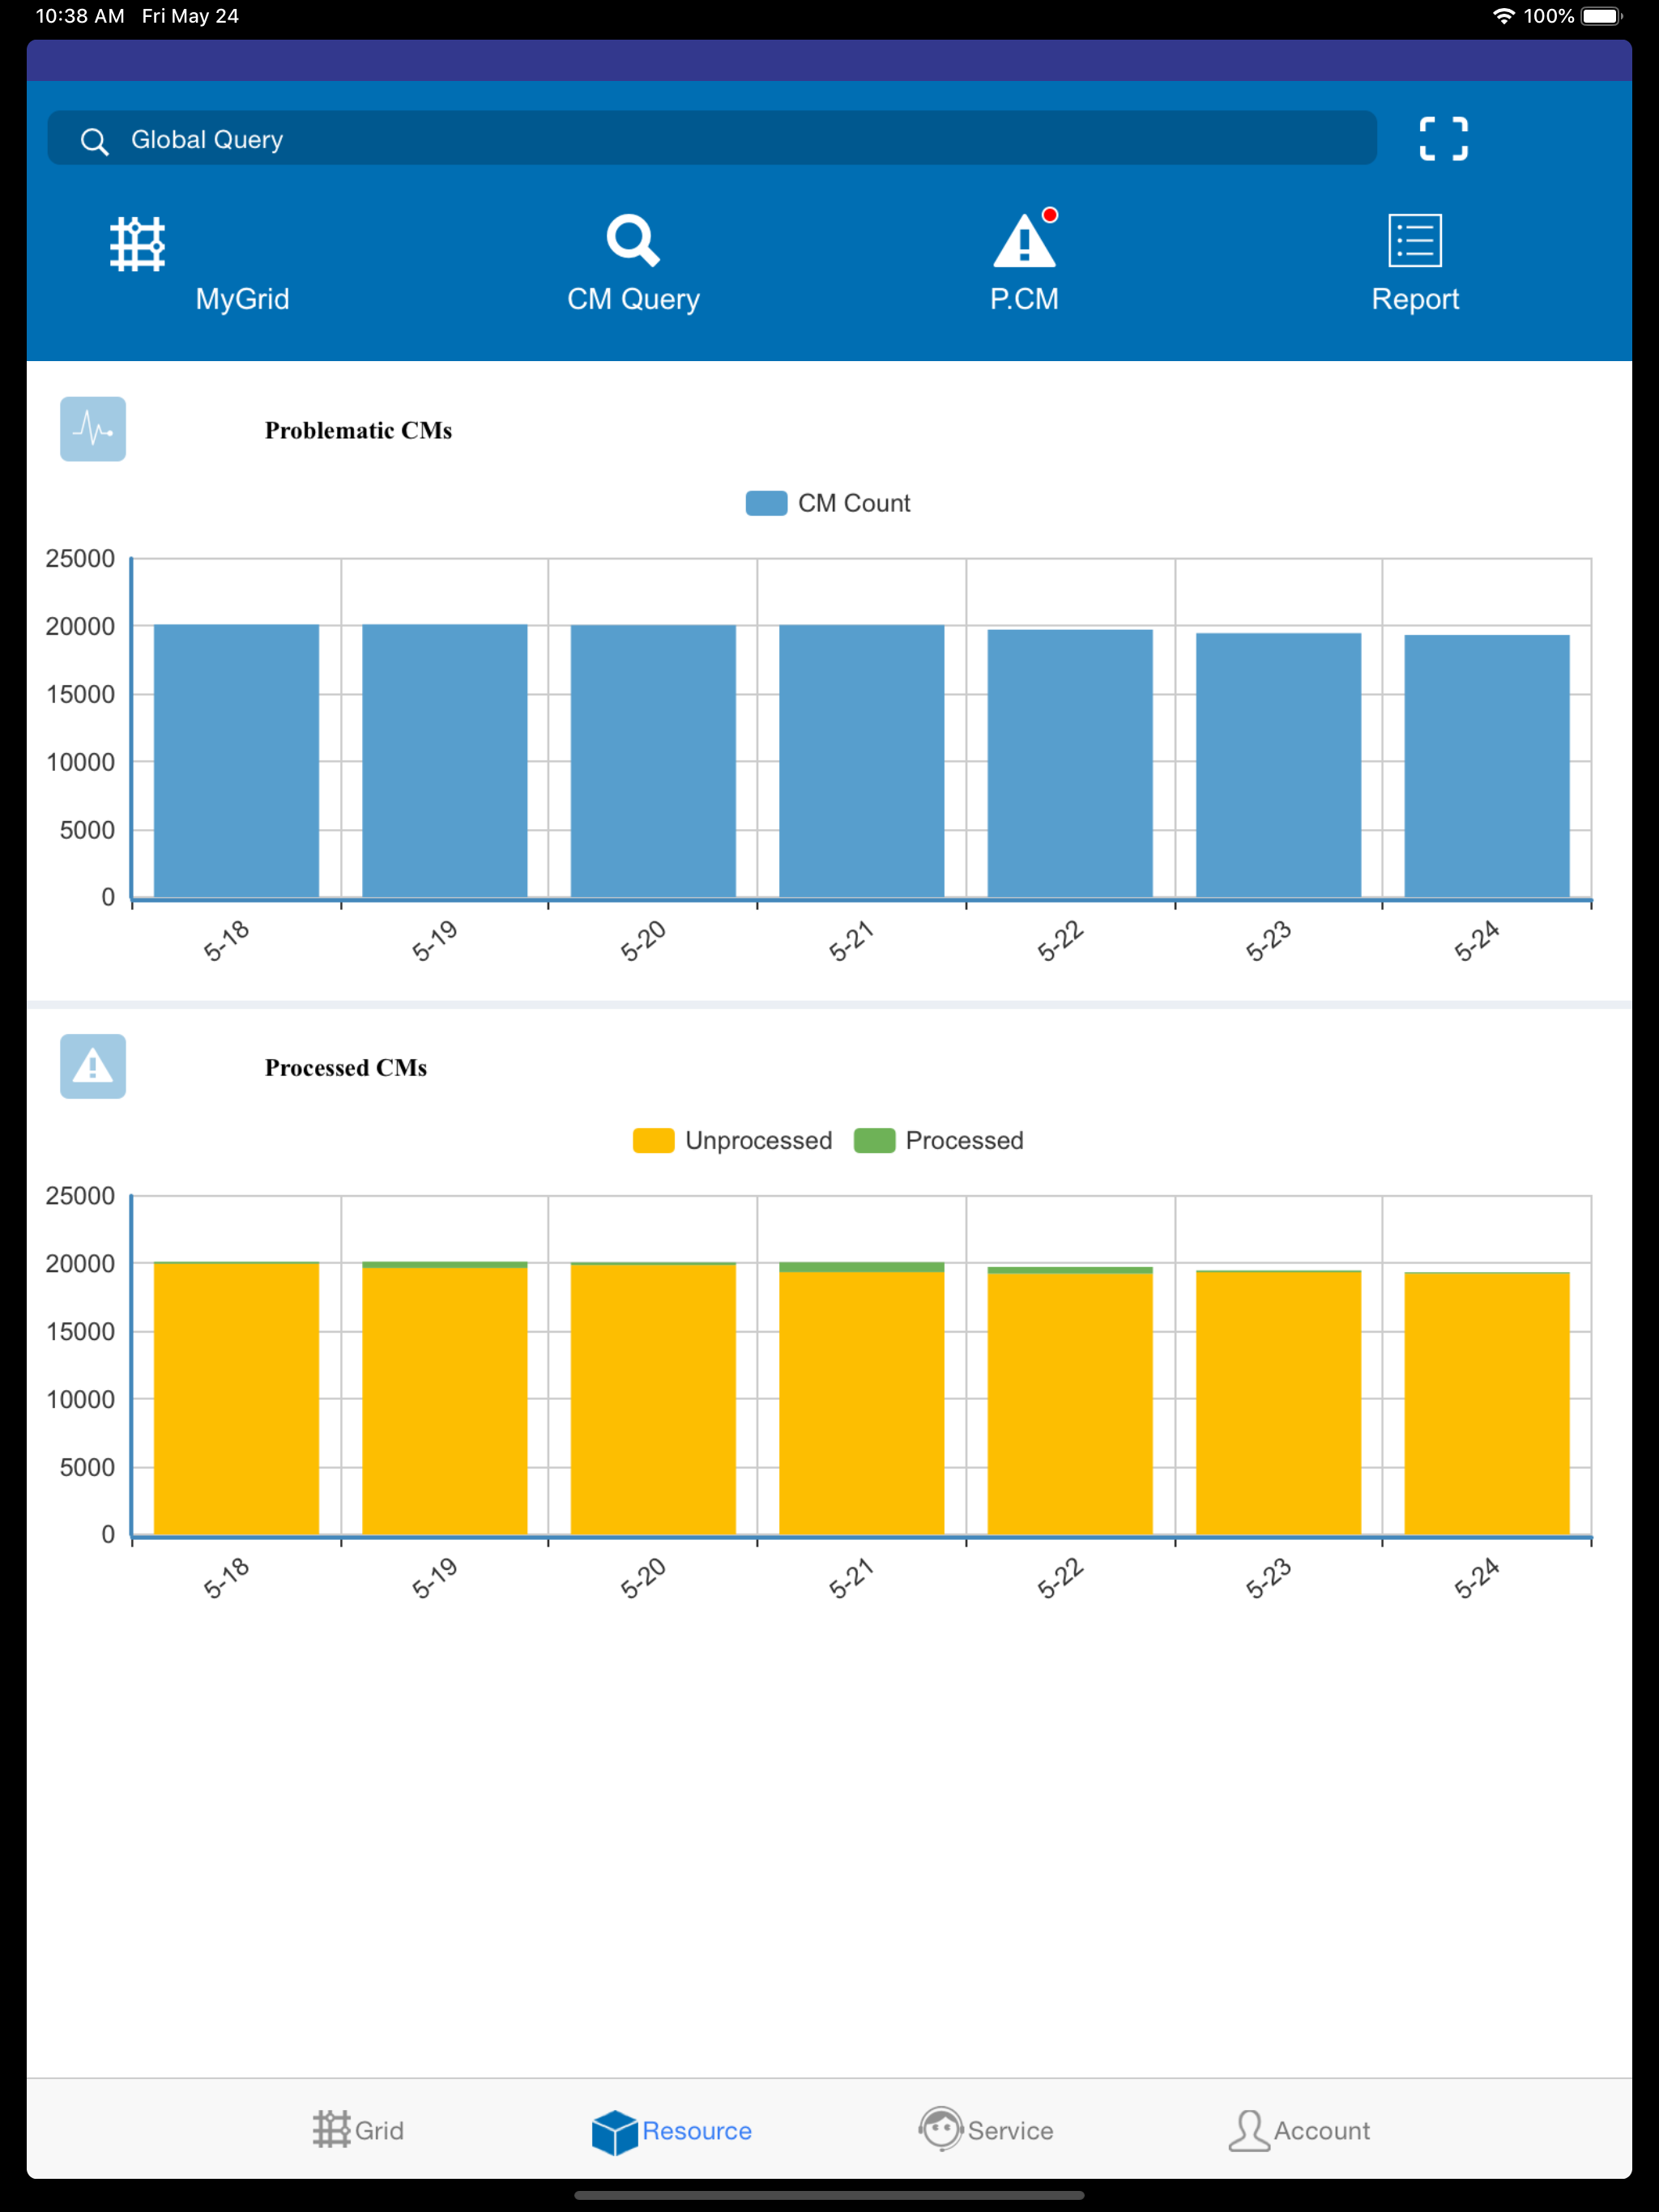Viewport: 1659px width, 2212px height.
Task: Select the 5-23 bar in Problematic CMs chart
Action: [x=1279, y=765]
